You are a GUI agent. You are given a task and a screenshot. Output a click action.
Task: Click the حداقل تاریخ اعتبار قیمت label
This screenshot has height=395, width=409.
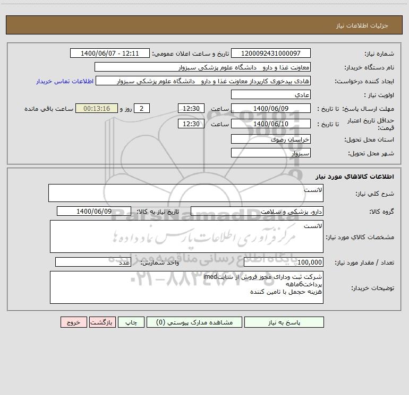pyautogui.click(x=370, y=124)
